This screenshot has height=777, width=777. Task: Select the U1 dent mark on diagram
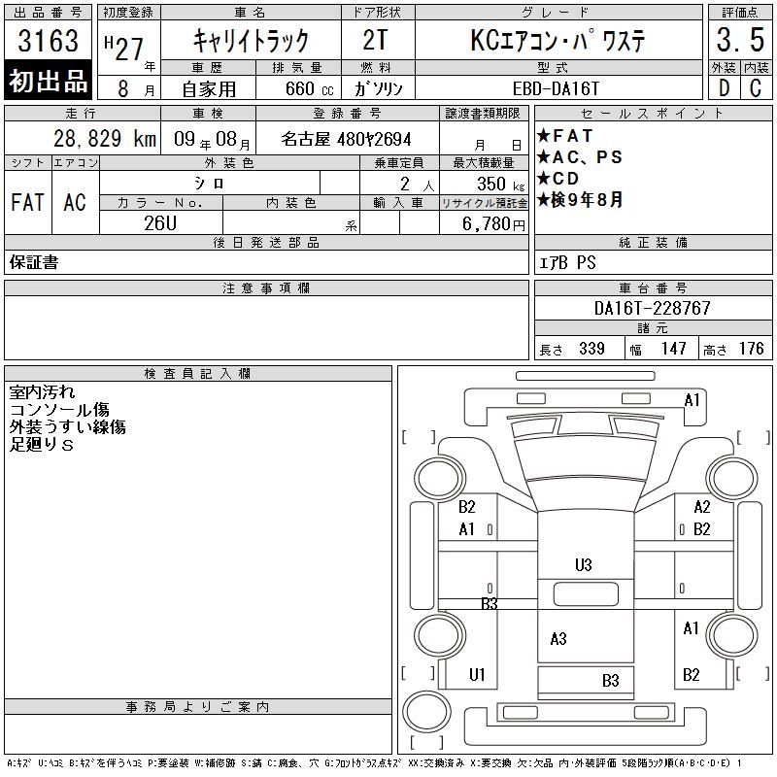(477, 674)
